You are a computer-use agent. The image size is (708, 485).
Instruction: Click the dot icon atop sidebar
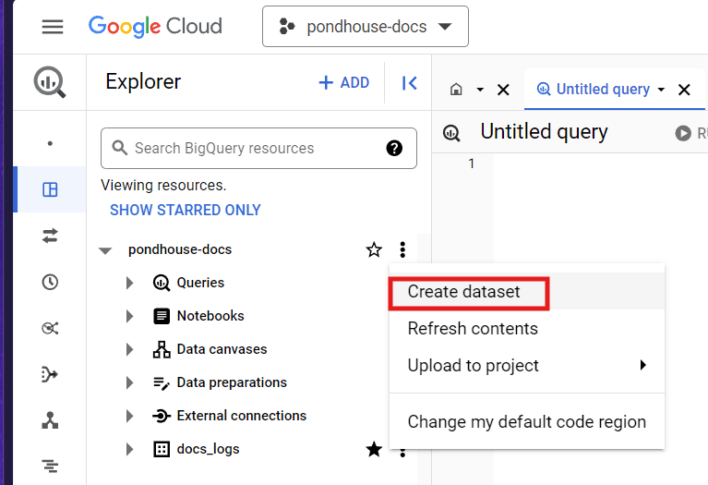pyautogui.click(x=50, y=144)
